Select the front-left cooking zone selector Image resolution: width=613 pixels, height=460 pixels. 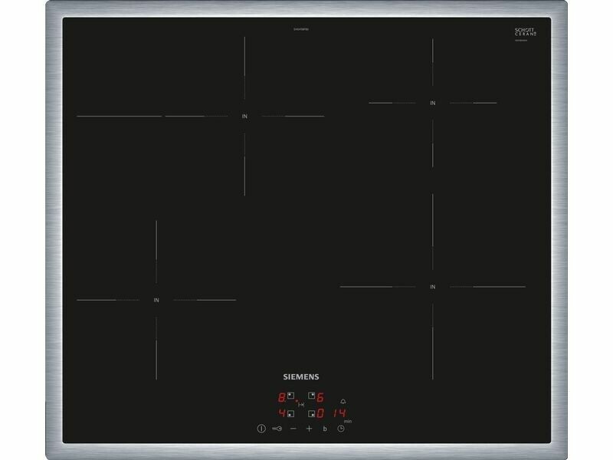(290, 414)
